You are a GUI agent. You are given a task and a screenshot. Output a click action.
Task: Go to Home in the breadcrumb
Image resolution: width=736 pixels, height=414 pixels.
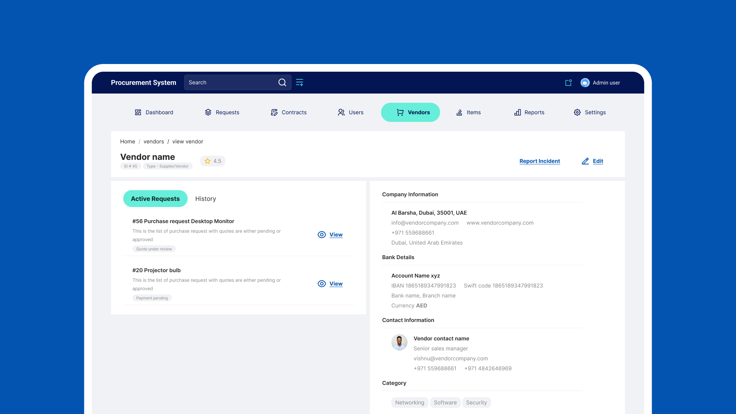[128, 141]
